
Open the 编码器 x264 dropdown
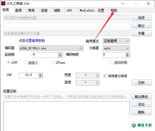coord(51,48)
